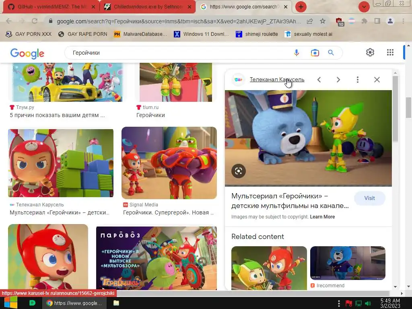Open File Explorer from the taskbar
Screen dimensions: 412x309
pos(116,303)
